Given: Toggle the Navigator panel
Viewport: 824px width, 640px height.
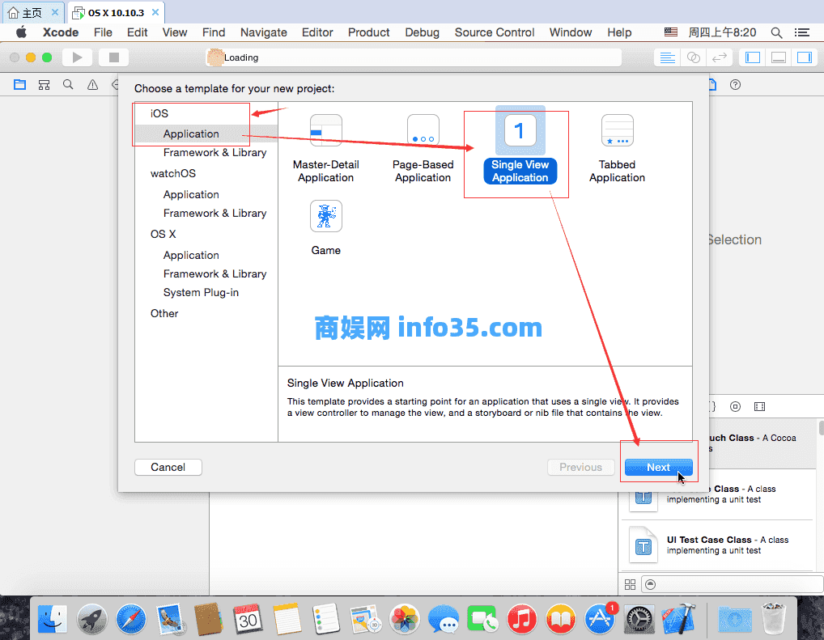Looking at the screenshot, I should (753, 57).
